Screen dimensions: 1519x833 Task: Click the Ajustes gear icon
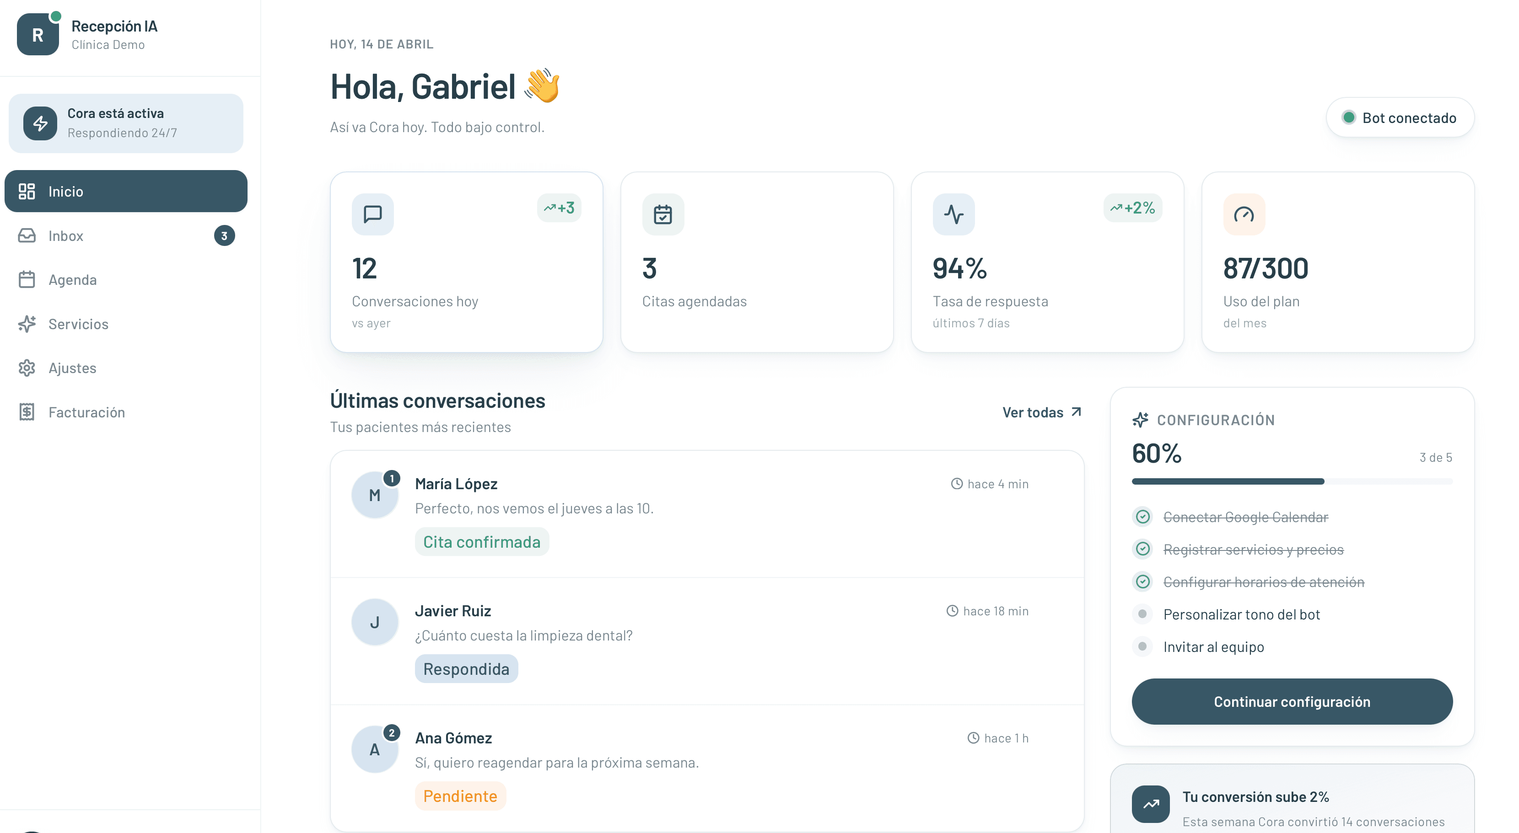coord(27,368)
